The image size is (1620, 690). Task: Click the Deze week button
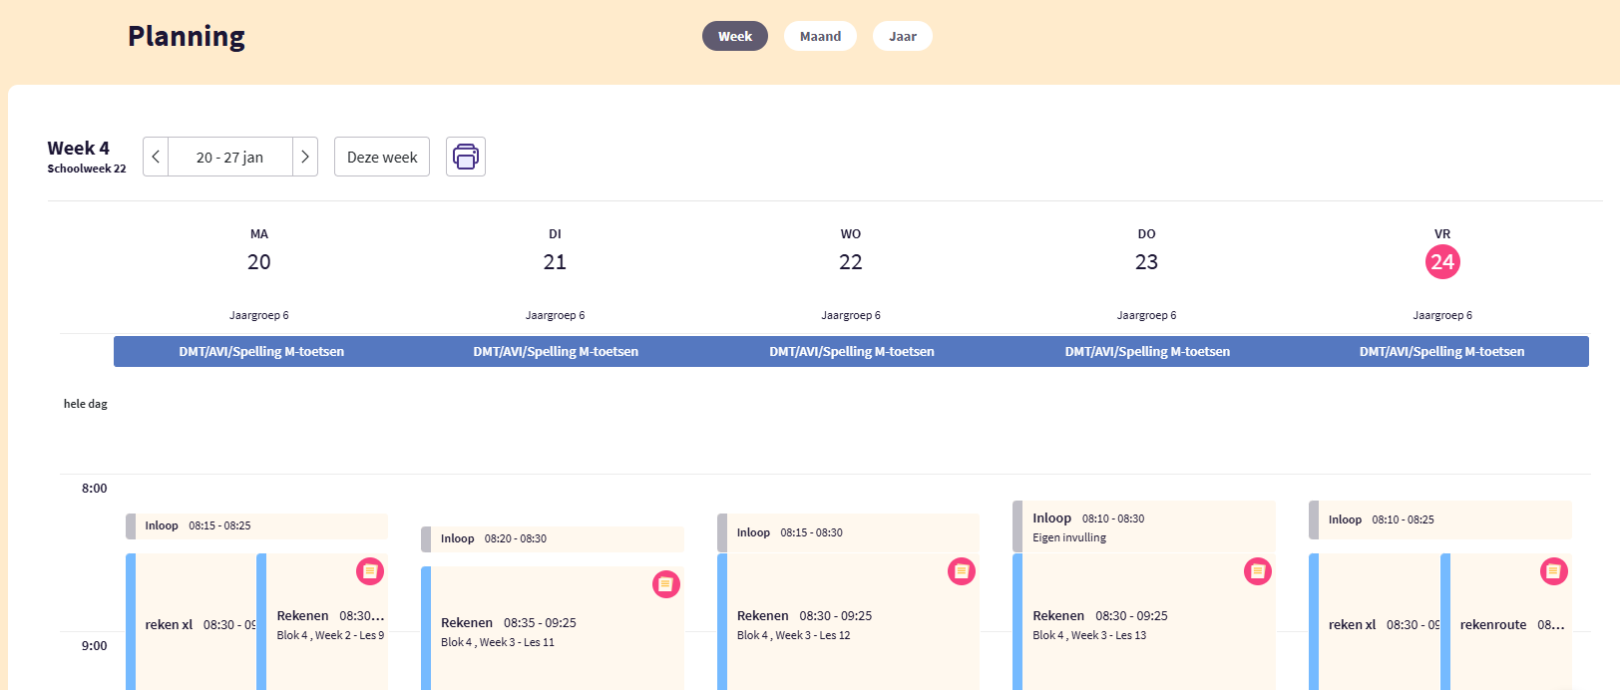382,157
